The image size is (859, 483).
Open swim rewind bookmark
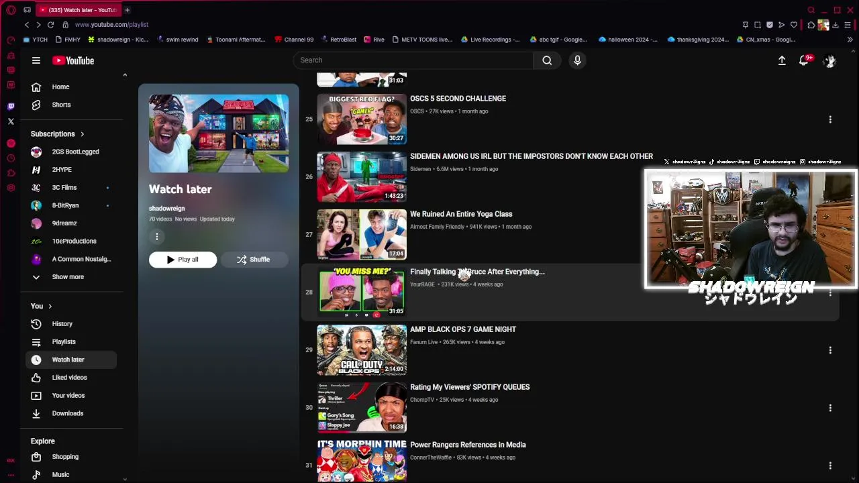click(177, 40)
